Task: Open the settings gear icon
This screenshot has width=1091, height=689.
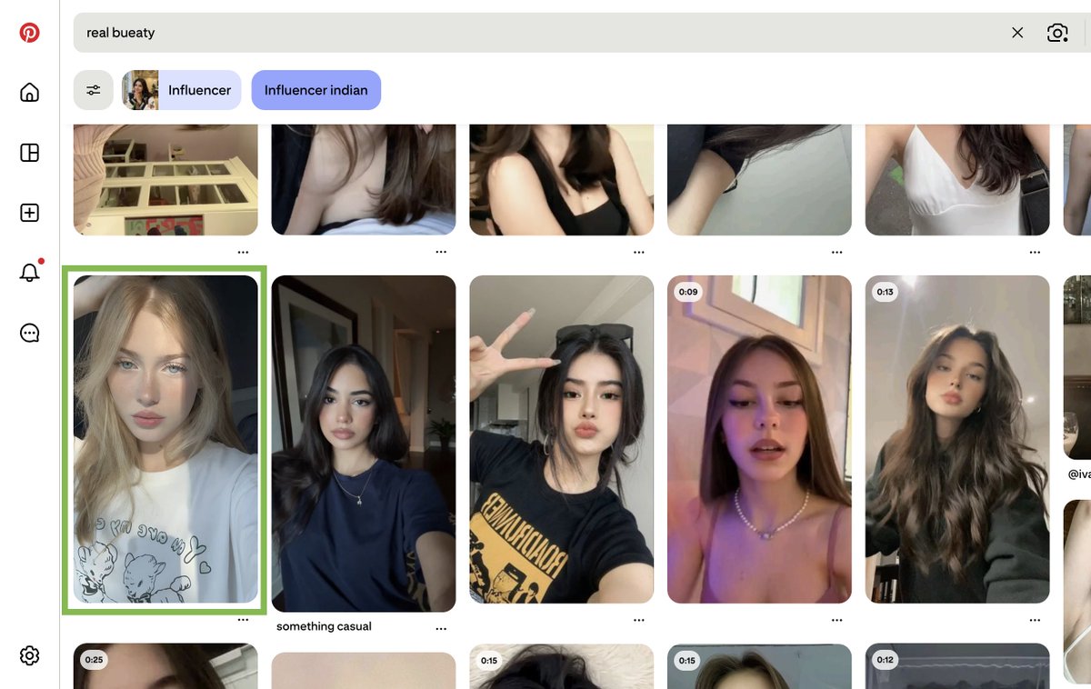Action: (30, 655)
